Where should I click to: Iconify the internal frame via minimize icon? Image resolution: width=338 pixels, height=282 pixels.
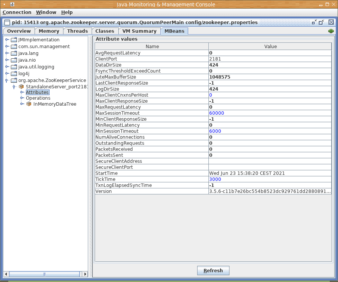(x=314, y=22)
